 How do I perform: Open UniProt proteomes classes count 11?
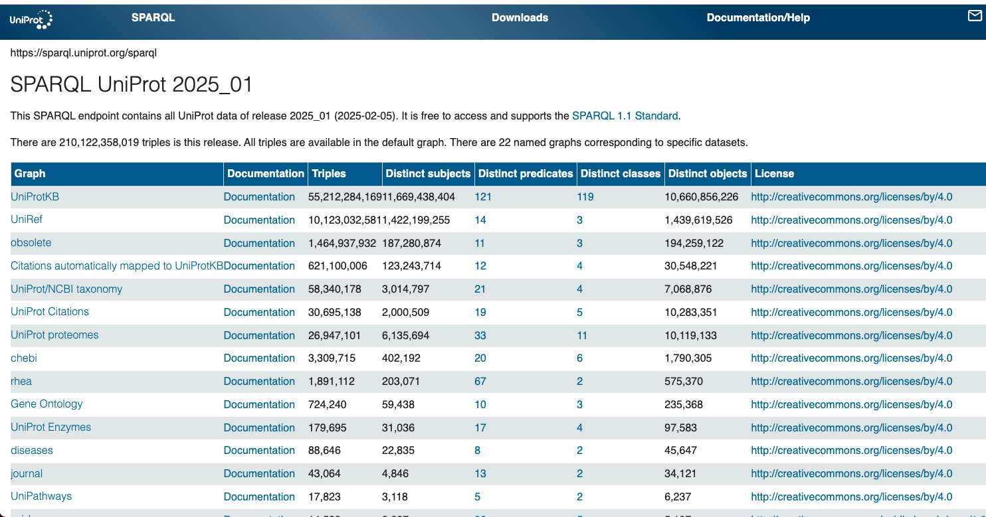[582, 335]
